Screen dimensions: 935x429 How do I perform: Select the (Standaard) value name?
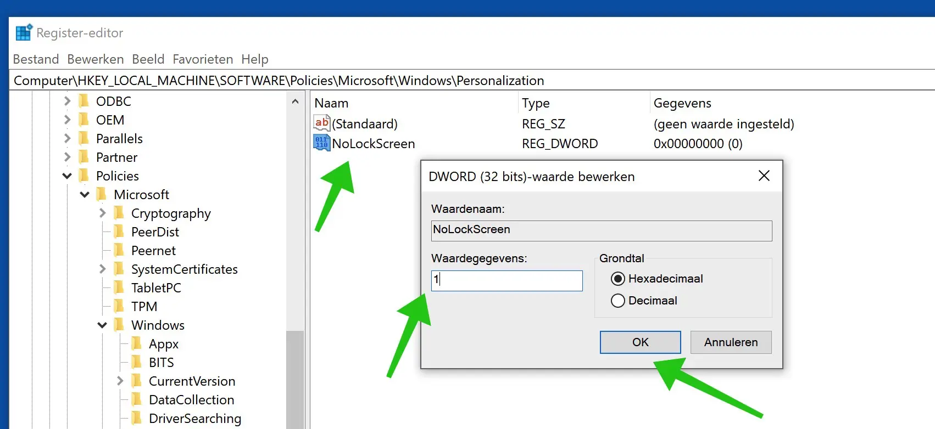[365, 124]
